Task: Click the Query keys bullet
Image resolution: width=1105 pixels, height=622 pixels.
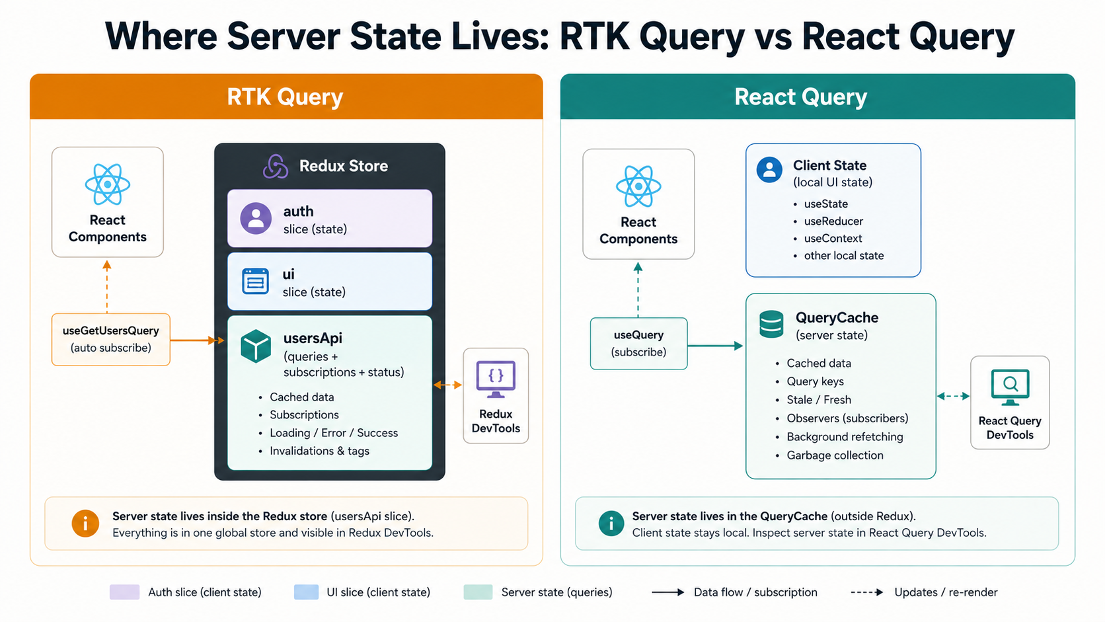Action: [815, 381]
